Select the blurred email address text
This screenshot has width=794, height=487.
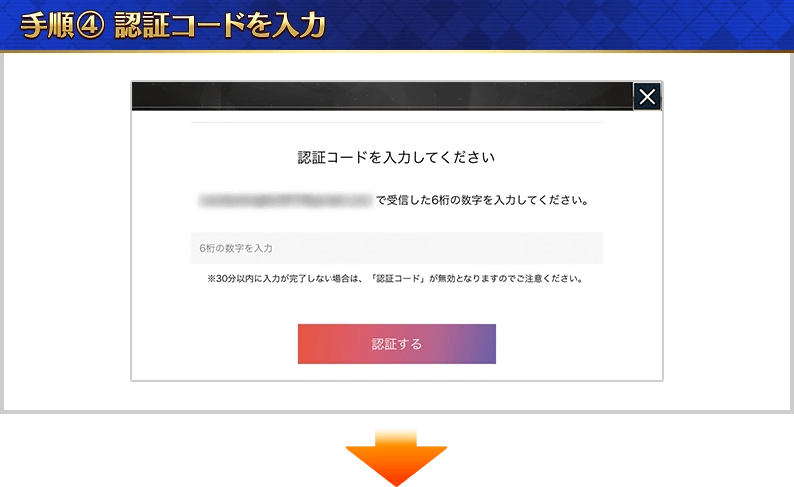coord(286,201)
